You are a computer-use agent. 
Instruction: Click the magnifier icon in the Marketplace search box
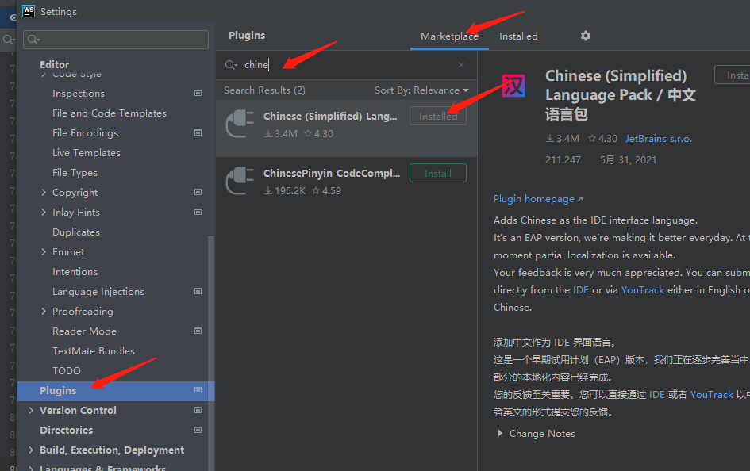click(x=229, y=64)
